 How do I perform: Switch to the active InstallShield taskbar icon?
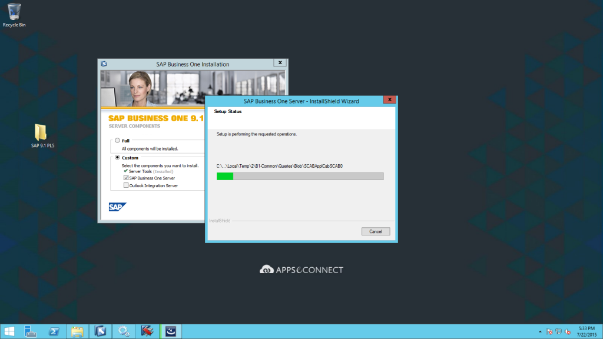pyautogui.click(x=171, y=331)
